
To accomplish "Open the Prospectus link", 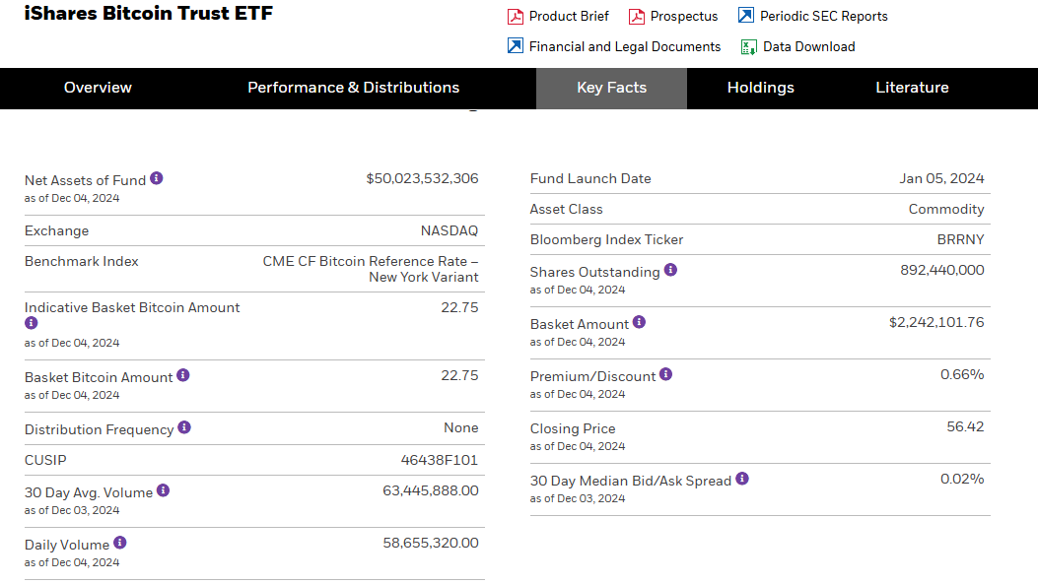I will tap(684, 17).
